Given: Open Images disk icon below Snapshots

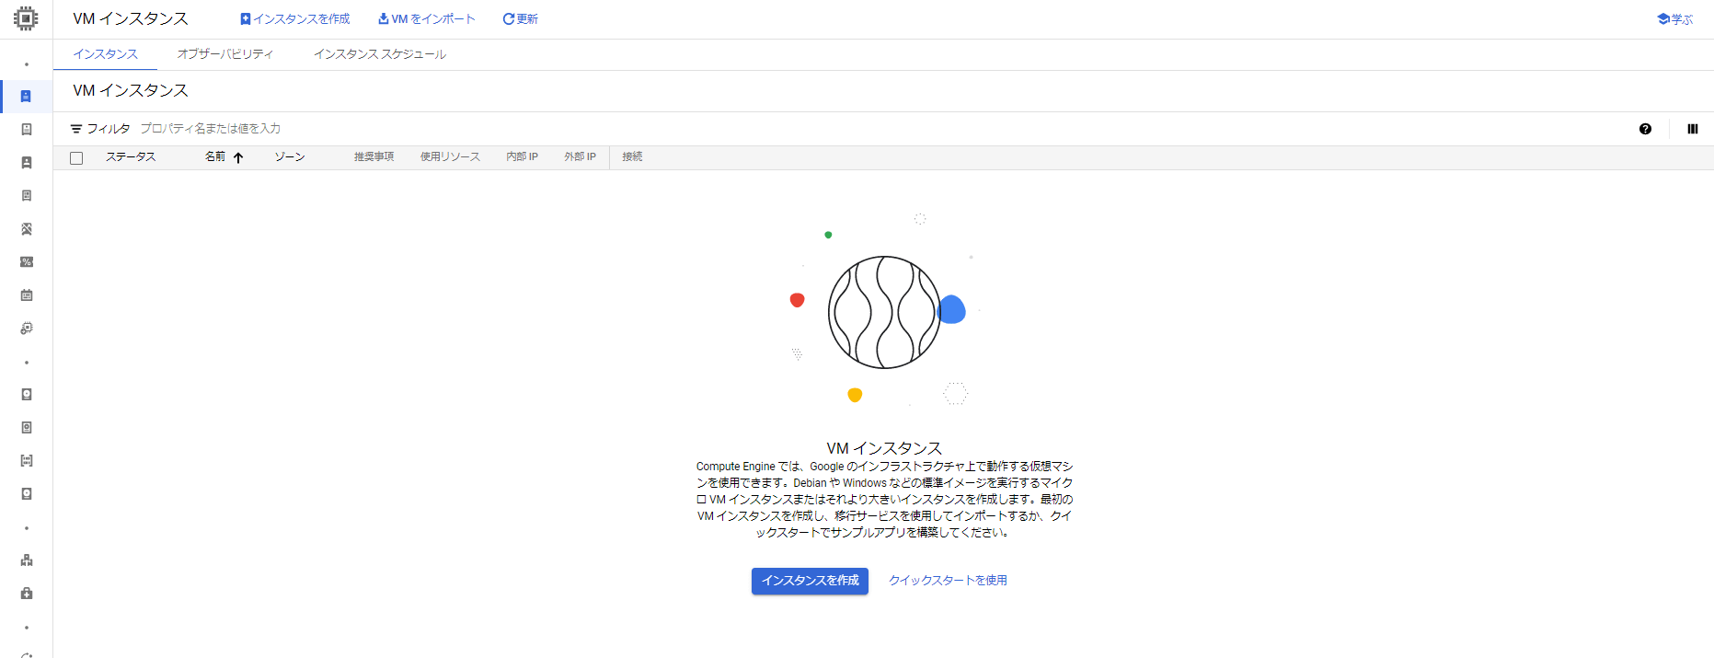Looking at the screenshot, I should (x=26, y=494).
